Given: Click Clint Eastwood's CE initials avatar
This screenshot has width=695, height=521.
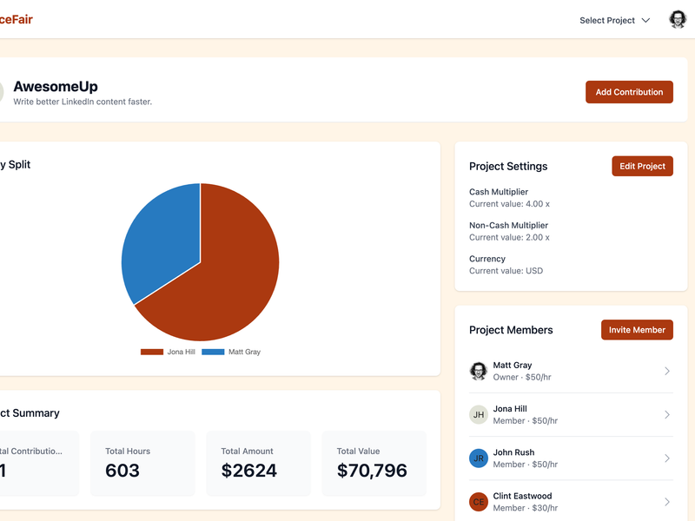Looking at the screenshot, I should (x=479, y=502).
